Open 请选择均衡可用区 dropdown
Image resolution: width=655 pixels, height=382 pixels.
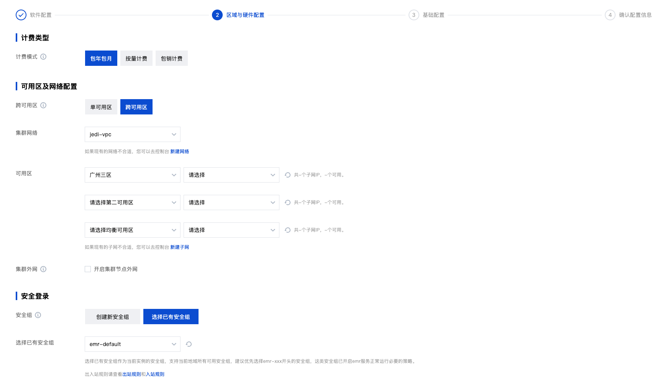tap(133, 230)
